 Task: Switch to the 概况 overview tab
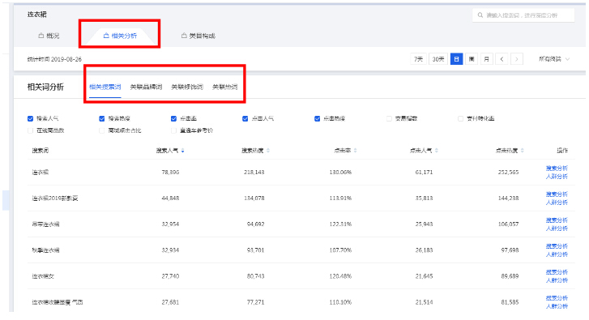[x=49, y=36]
